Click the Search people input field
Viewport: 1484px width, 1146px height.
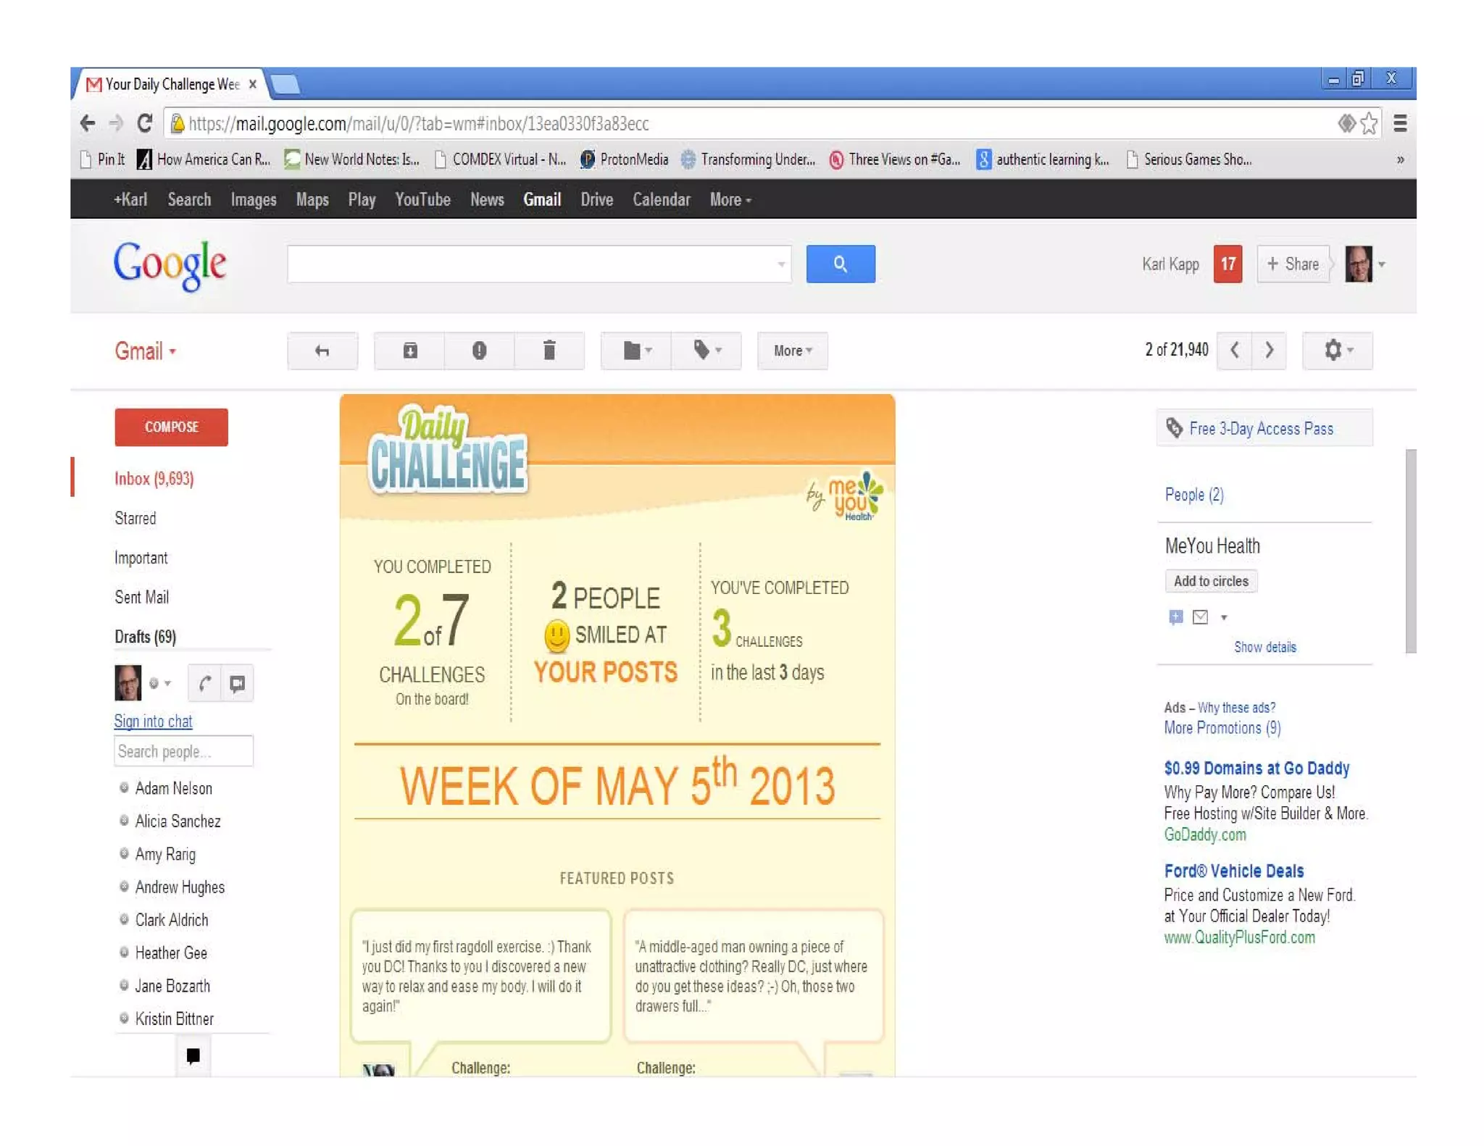[x=183, y=751]
